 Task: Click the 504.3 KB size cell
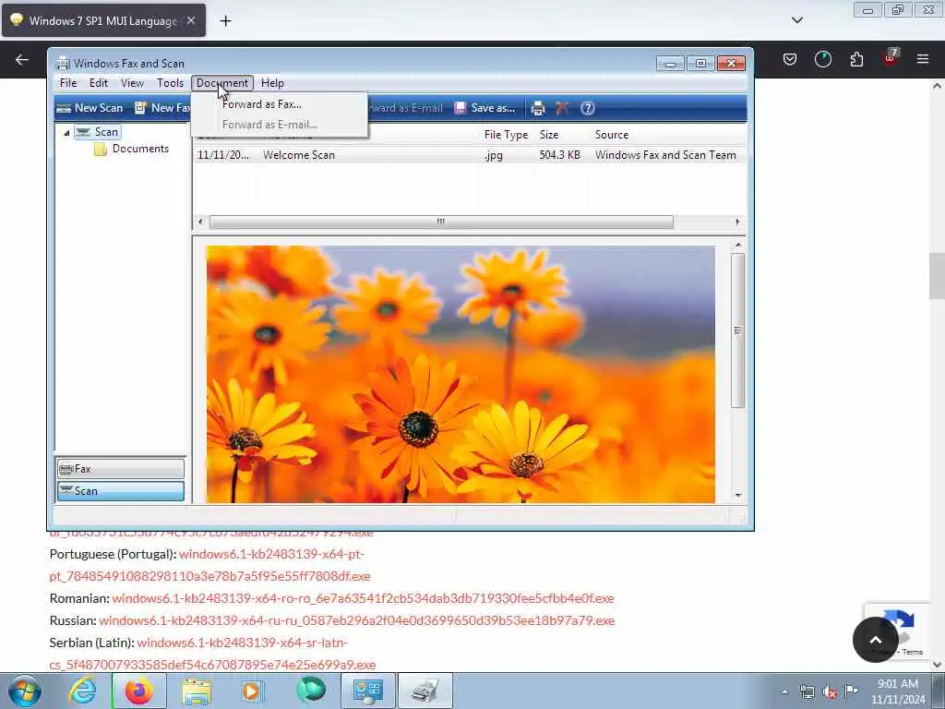pos(560,155)
